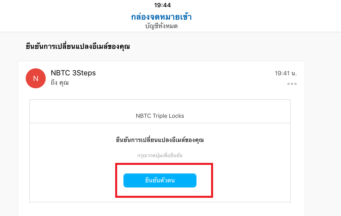The width and height of the screenshot is (341, 216).
Task: Click blank space left of the confirm button
Action: point(72,180)
